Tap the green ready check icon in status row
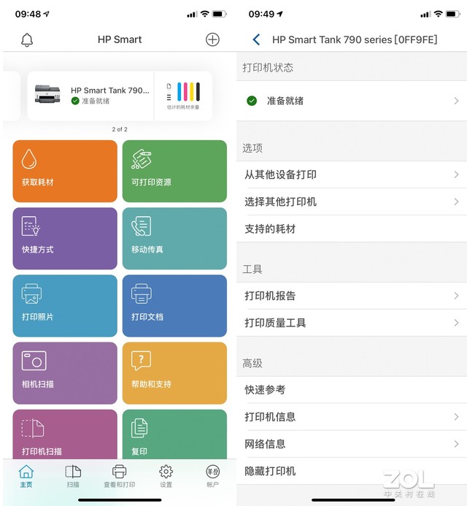The height and width of the screenshot is (506, 467). click(x=252, y=101)
